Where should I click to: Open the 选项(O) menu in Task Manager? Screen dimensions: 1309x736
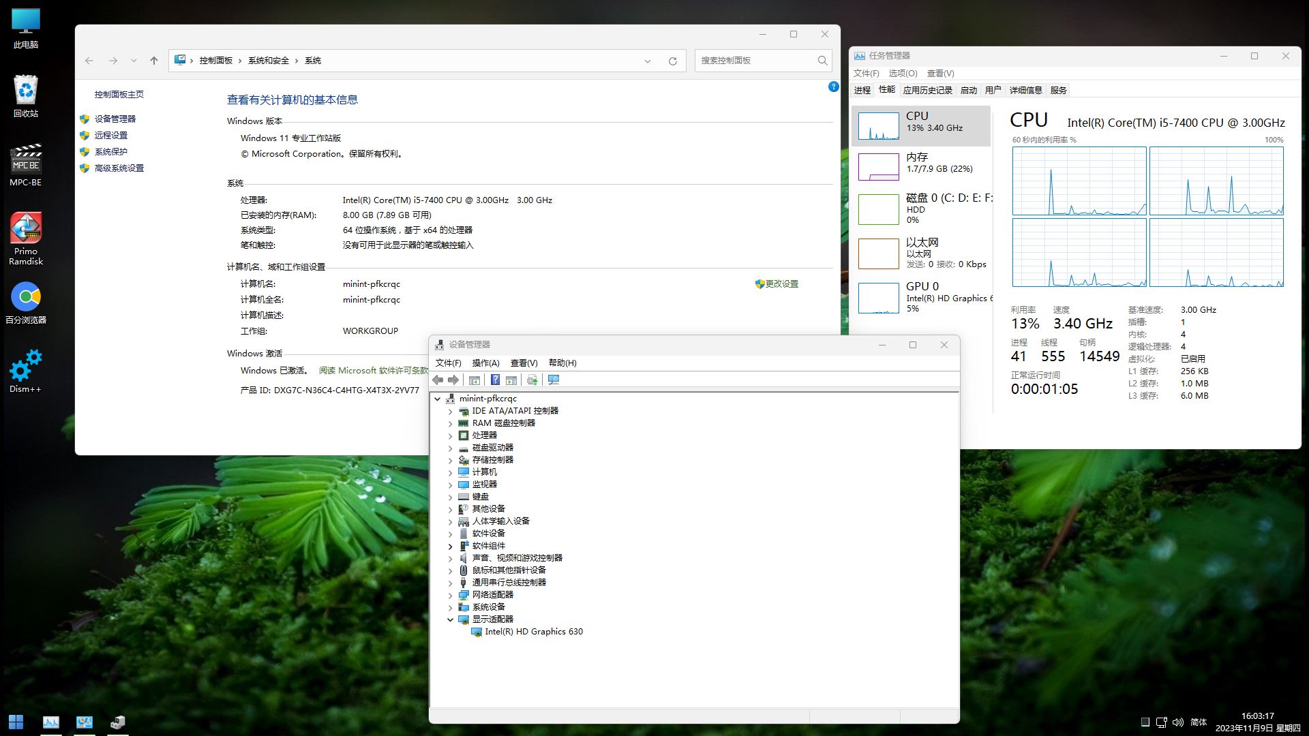pyautogui.click(x=903, y=73)
